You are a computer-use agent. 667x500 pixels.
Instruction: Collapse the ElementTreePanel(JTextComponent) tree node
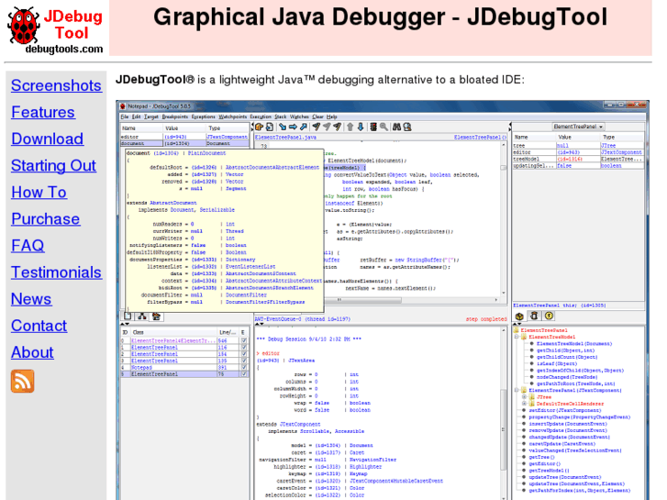point(517,390)
